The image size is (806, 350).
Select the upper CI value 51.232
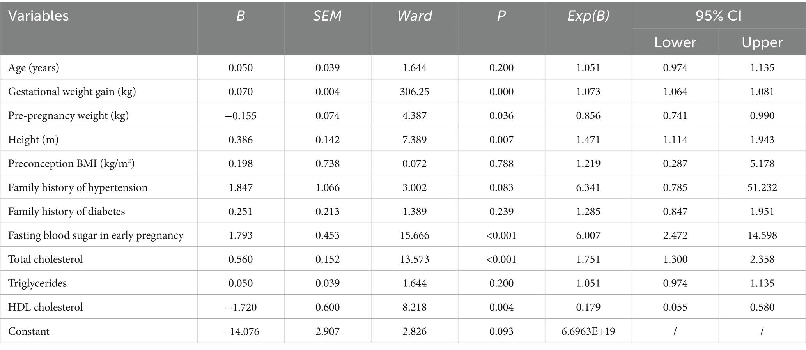pyautogui.click(x=762, y=187)
